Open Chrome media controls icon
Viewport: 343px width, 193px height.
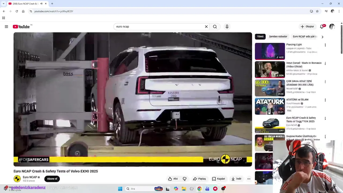coord(326,11)
